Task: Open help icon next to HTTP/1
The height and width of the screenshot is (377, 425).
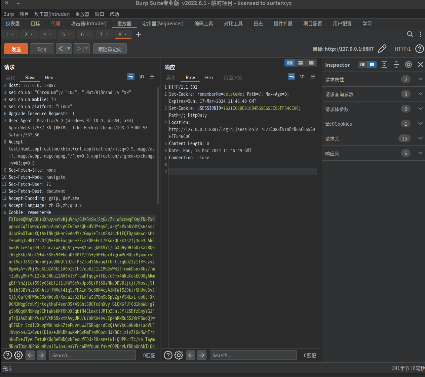Action: tap(419, 49)
